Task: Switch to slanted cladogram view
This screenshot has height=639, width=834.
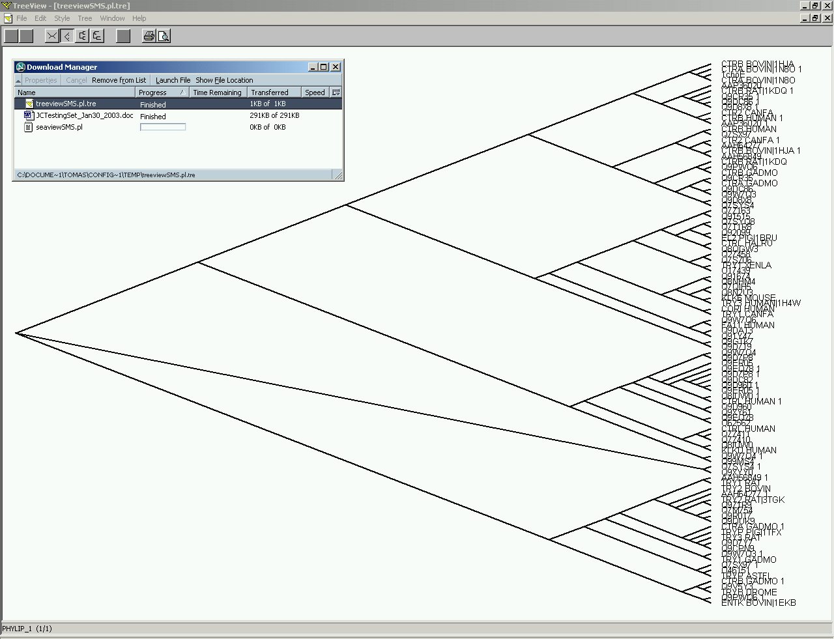Action: [x=67, y=36]
